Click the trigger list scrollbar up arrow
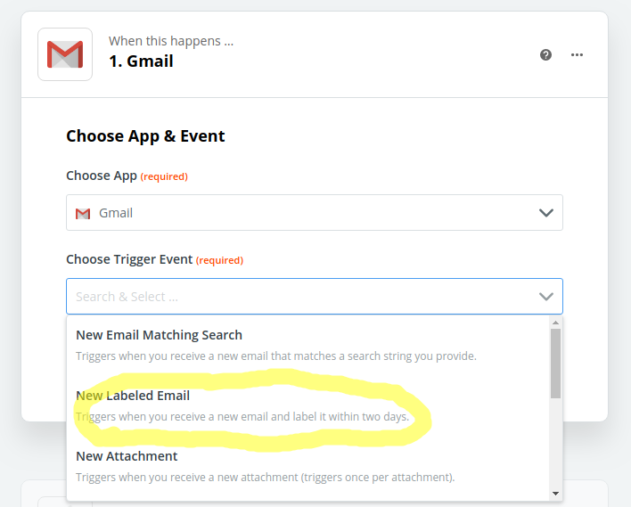Screen dimensions: 631x507 pos(556,323)
